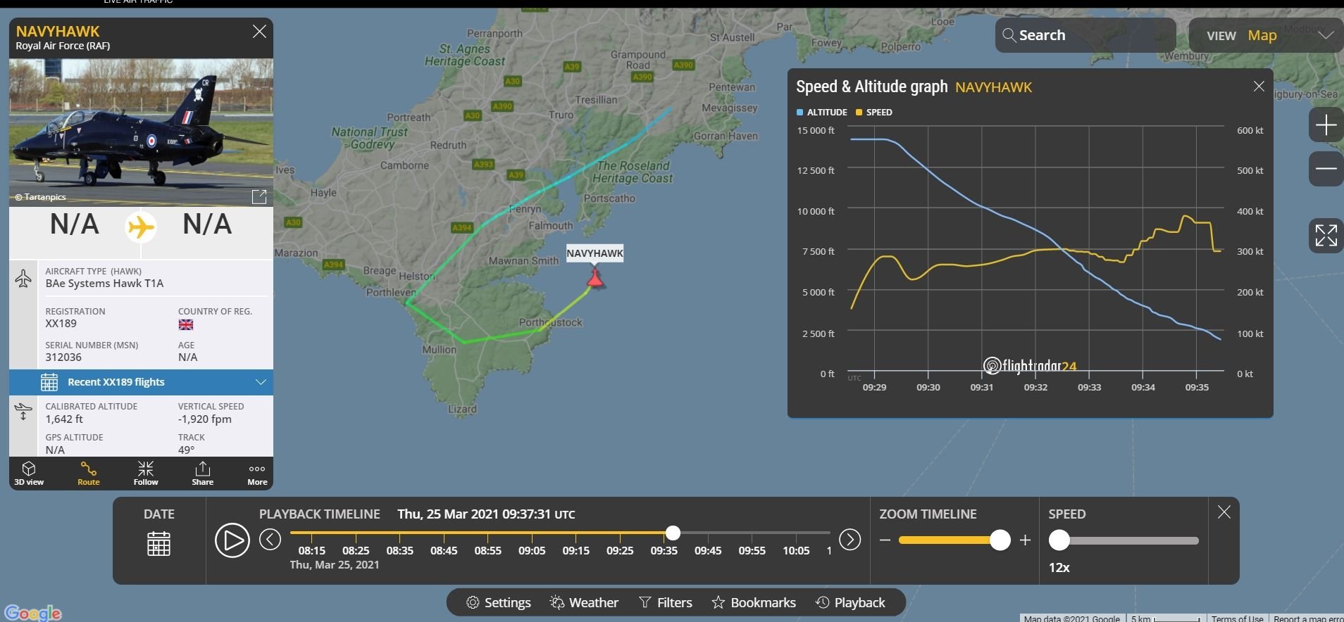Open the Filters menu
Viewport: 1344px width, 622px height.
pyautogui.click(x=666, y=602)
